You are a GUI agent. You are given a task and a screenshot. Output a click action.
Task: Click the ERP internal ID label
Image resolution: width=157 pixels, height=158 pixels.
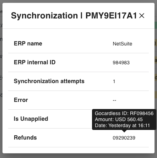(34, 62)
